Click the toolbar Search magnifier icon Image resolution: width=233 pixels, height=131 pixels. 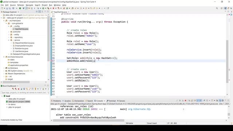click(217, 8)
